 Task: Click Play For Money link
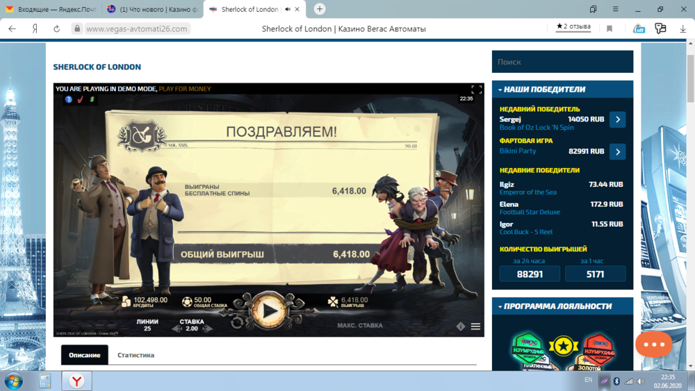point(185,89)
